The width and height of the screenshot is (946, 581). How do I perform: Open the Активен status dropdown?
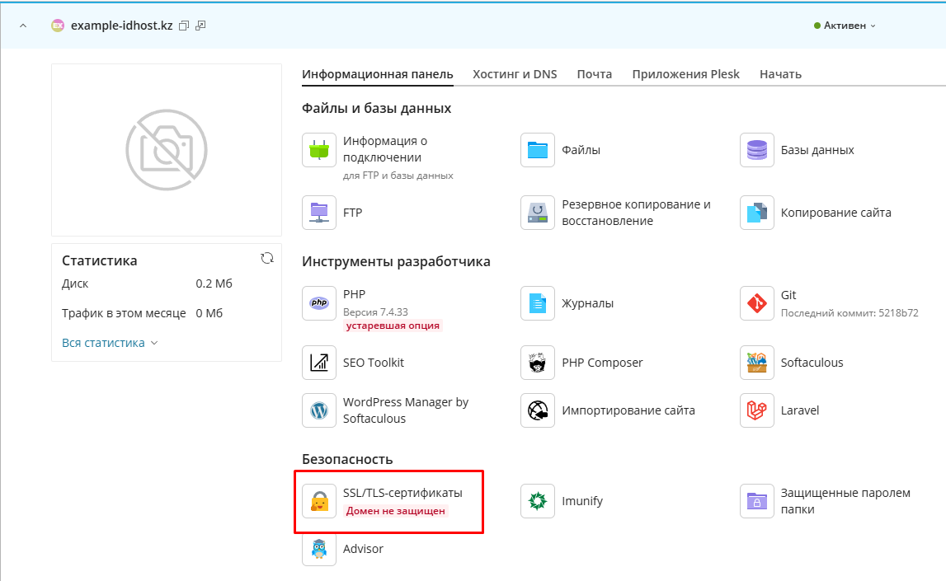(845, 26)
